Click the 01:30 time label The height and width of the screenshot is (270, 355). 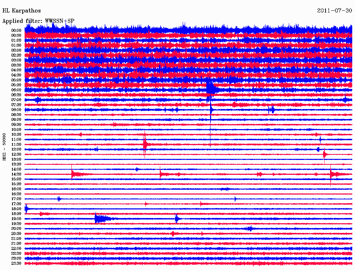(x=16, y=45)
